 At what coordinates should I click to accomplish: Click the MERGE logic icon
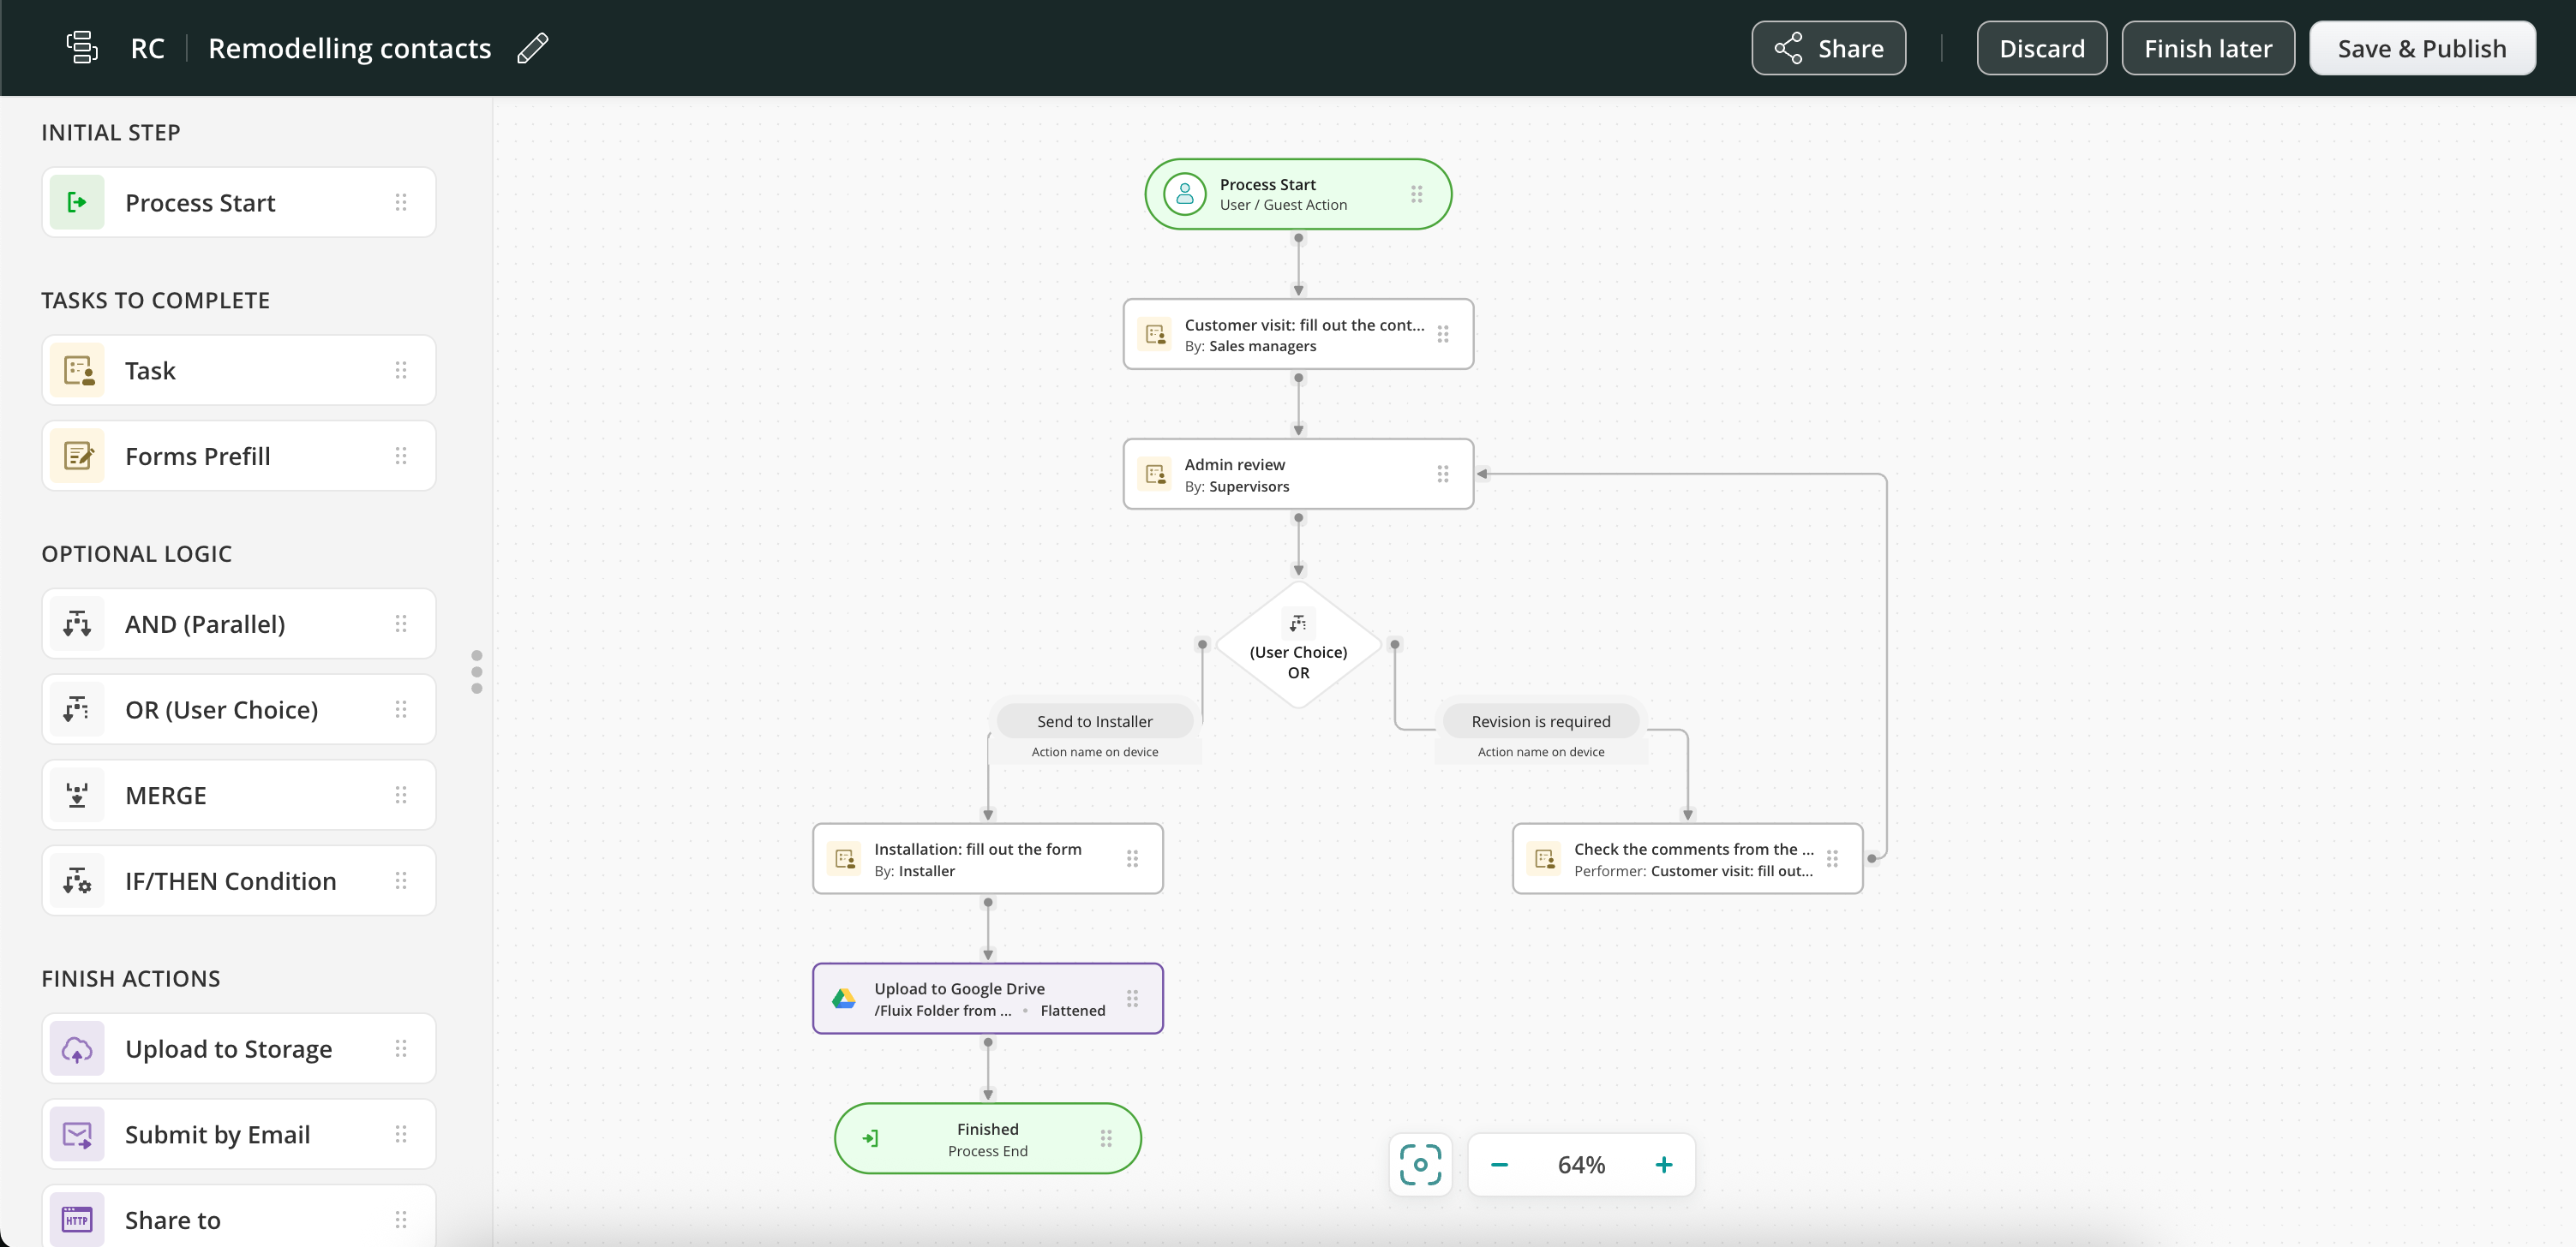77,796
